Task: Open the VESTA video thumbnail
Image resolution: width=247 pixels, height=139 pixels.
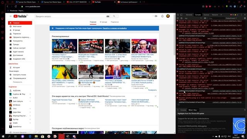Action: pyautogui.click(x=91, y=46)
